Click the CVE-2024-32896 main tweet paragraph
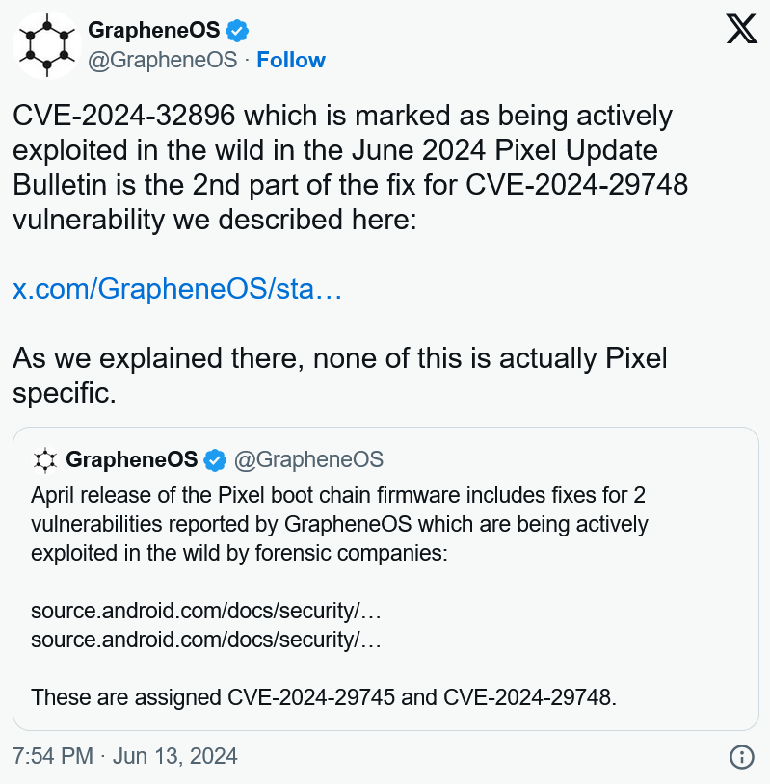The height and width of the screenshot is (784, 770). pos(350,168)
